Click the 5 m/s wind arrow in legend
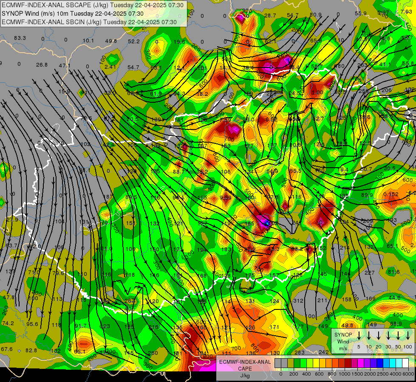Screen dimensions: 416x382 tap(359, 336)
